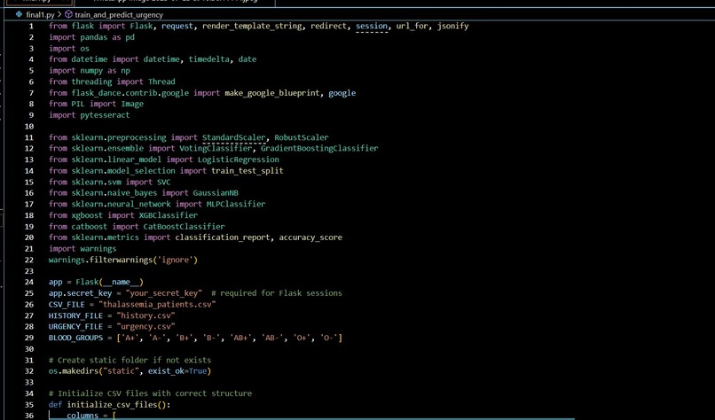The height and width of the screenshot is (420, 715).
Task: Click the horizontal scrollbar at editor bottom
Action: (311, 418)
